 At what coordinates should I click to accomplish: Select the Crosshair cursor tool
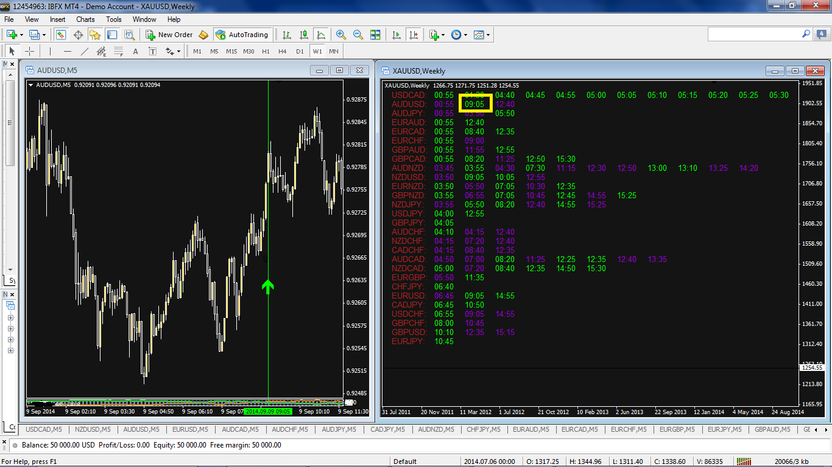point(29,52)
